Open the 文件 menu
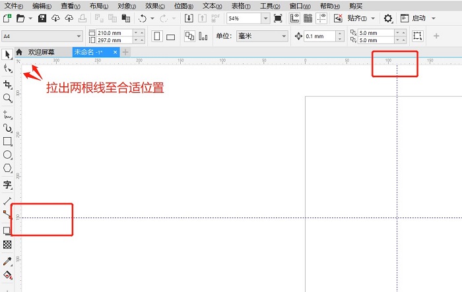The width and height of the screenshot is (462, 292). tap(14, 6)
